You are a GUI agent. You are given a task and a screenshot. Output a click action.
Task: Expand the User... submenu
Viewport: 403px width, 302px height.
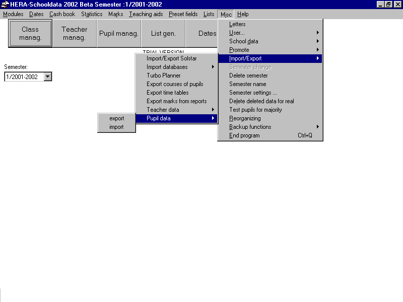coord(270,33)
